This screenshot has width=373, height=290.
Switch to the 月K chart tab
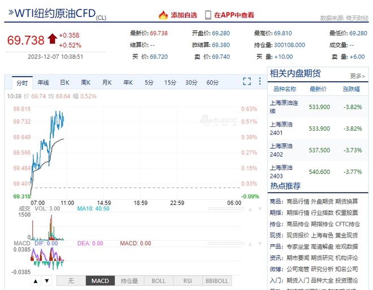click(107, 82)
